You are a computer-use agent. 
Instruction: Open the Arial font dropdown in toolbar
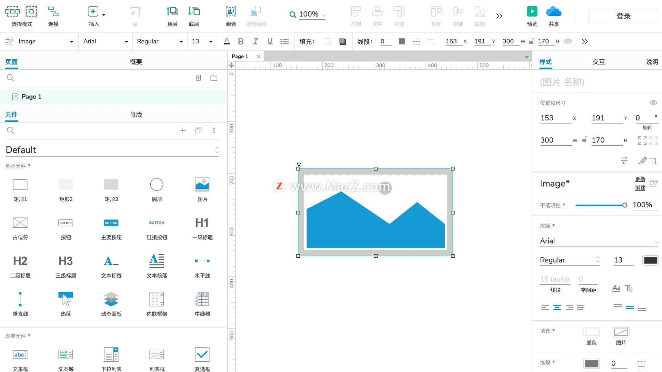coord(105,41)
